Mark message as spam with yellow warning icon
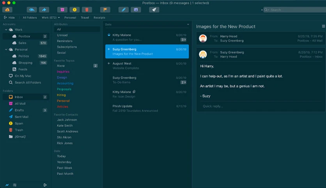This screenshot has width=326, height=188. 74,10
